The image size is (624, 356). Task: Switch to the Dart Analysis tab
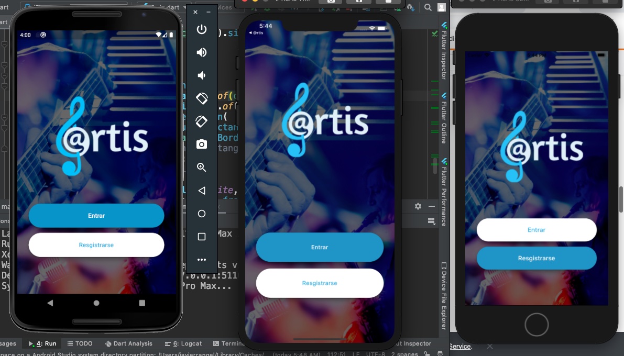[x=128, y=344]
